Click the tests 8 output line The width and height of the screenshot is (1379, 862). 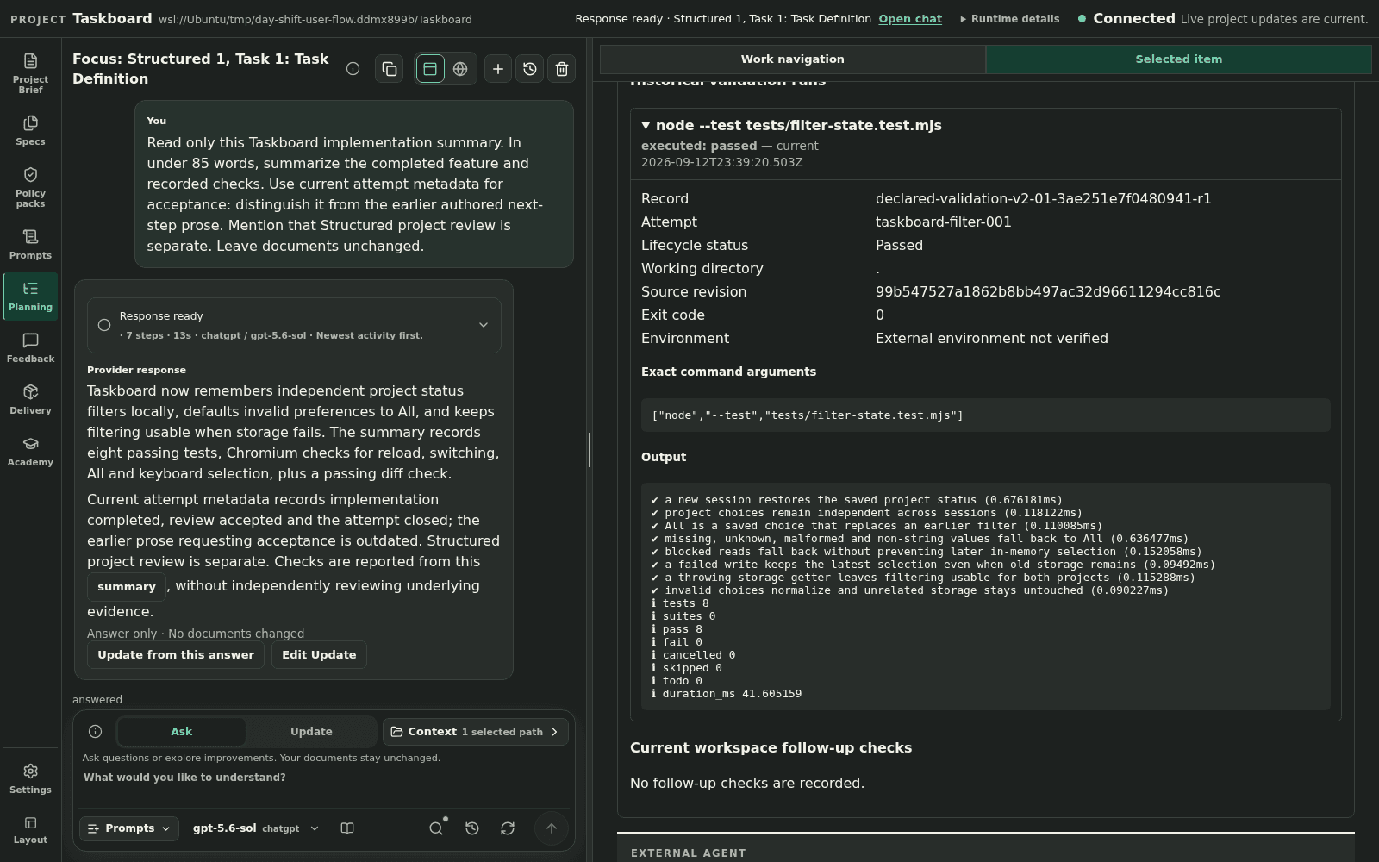(x=680, y=603)
